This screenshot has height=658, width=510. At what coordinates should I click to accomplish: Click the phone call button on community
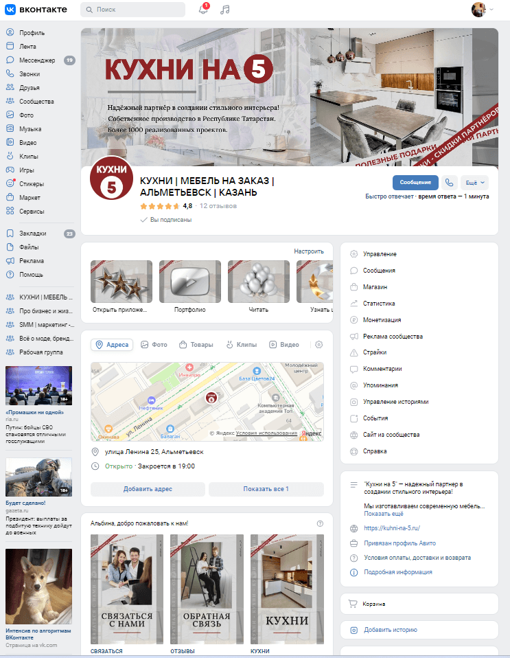449,183
